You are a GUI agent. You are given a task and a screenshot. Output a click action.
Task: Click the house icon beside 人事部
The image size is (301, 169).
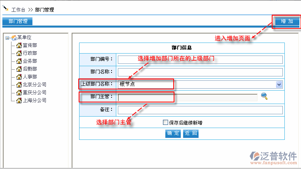[19, 77]
